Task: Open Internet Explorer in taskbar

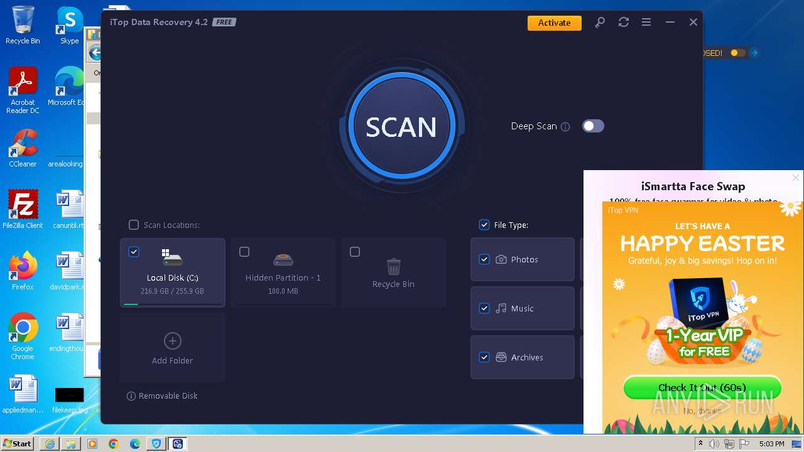Action: click(50, 444)
